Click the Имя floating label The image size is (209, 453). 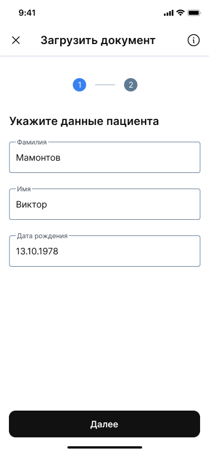(24, 189)
